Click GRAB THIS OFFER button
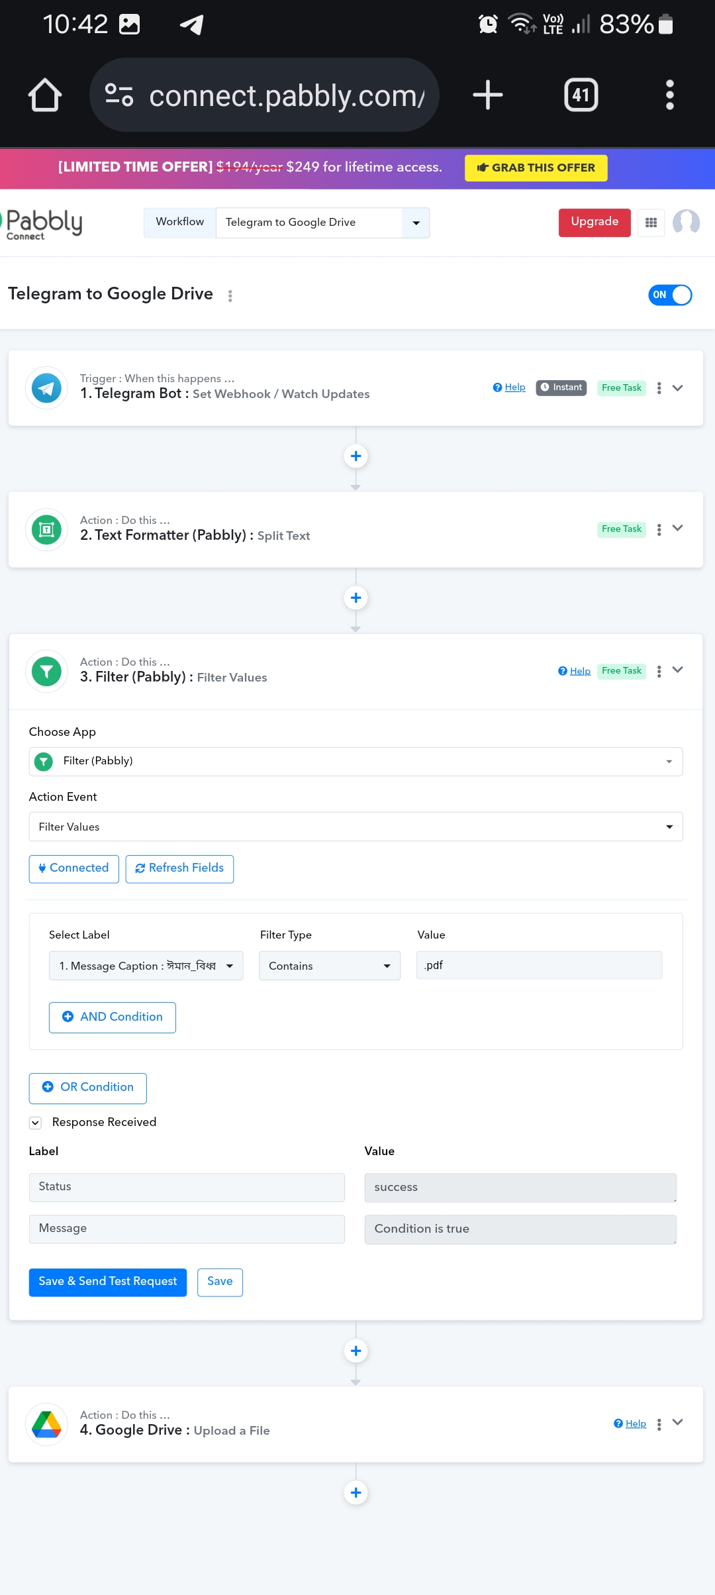 (536, 168)
